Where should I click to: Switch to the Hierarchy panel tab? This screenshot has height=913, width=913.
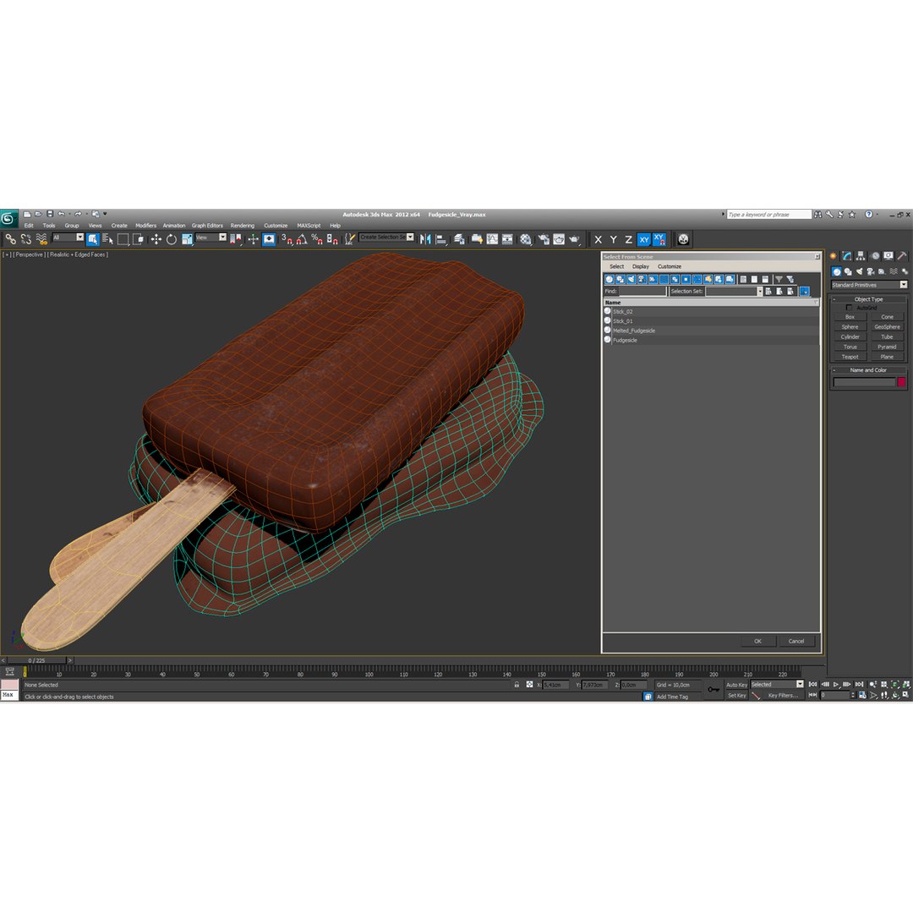pos(861,255)
